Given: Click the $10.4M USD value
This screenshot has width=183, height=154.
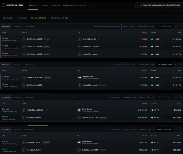Looking at the screenshot, I should (177, 110).
